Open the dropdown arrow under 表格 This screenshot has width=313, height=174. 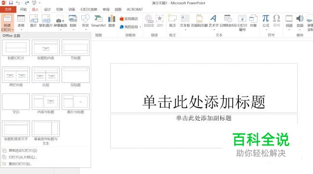click(x=21, y=30)
